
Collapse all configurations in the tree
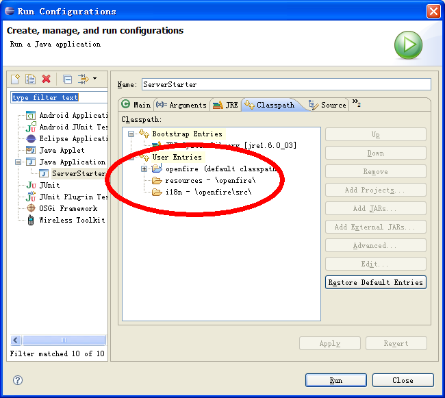(x=67, y=79)
